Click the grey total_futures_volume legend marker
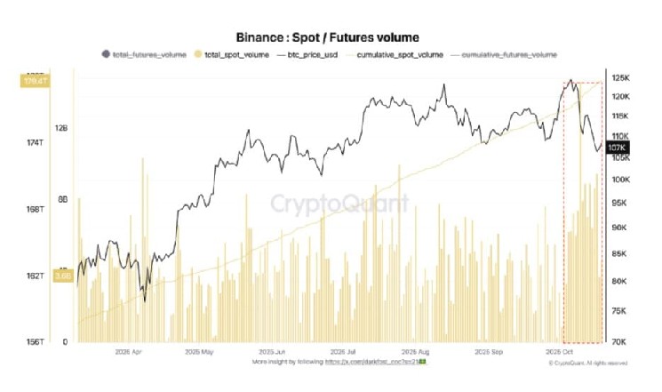The height and width of the screenshot is (392, 662). 108,55
